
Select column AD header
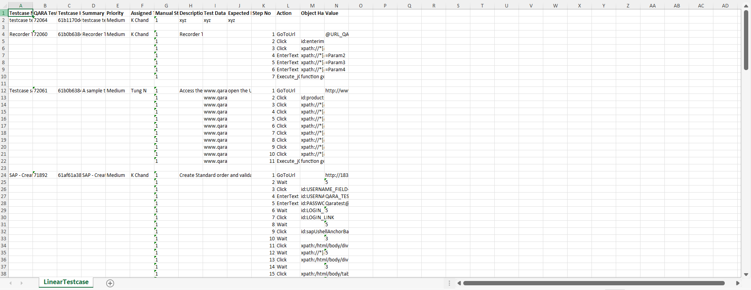pos(725,5)
